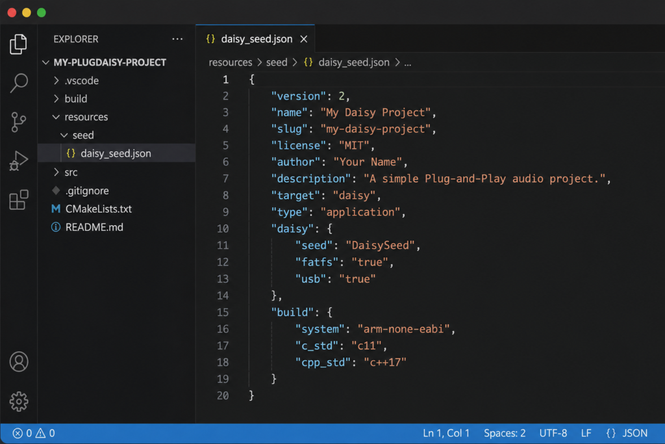Viewport: 665px width, 444px height.
Task: Click the "c++17" value
Action: 385,363
